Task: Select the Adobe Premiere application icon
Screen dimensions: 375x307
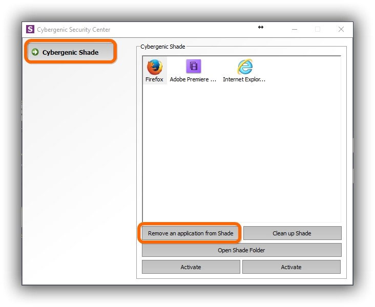Action: pos(193,67)
